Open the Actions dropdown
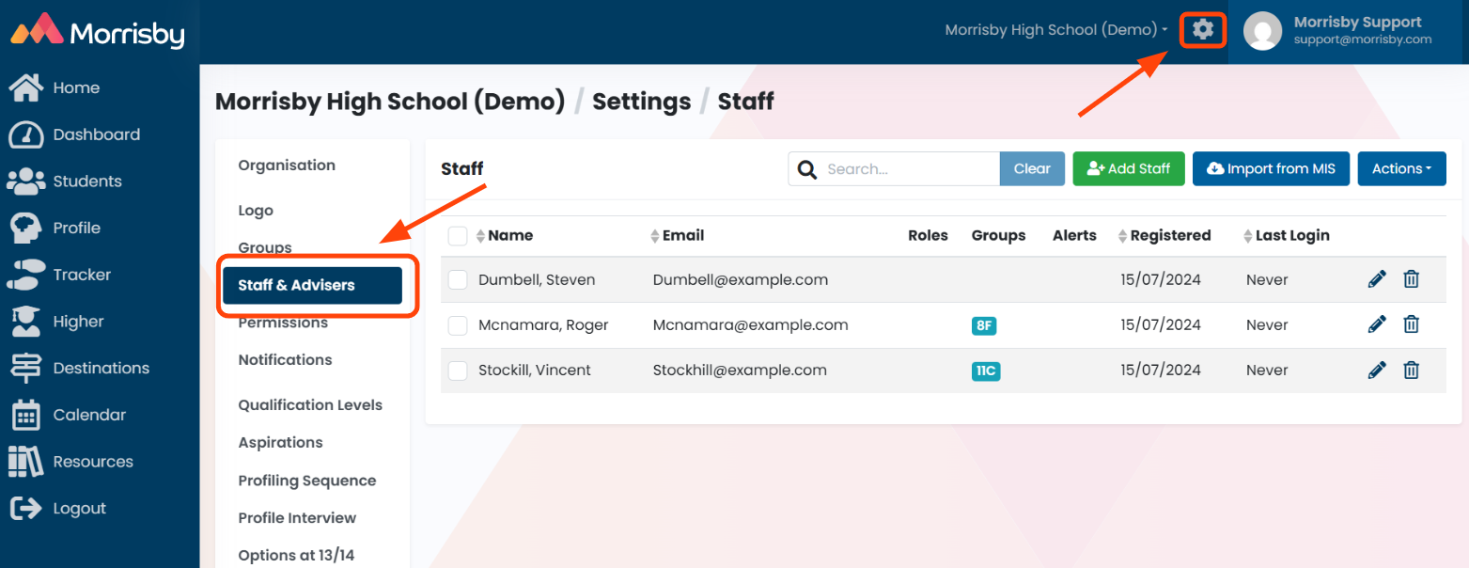Viewport: 1469px width, 568px height. (x=1401, y=169)
